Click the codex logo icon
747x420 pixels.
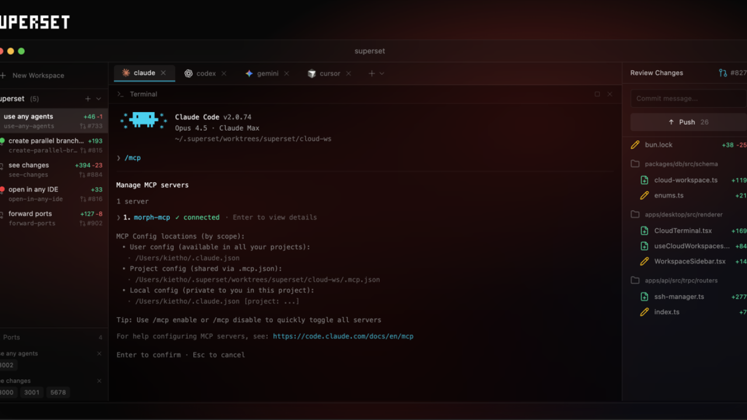189,73
